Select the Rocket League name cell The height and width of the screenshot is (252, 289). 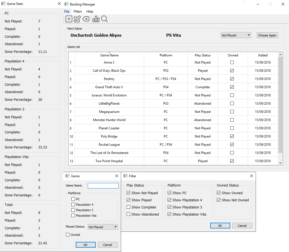[109, 145]
